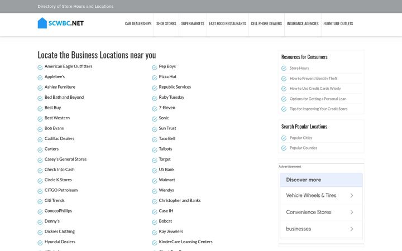402x251 pixels.
Task: Open the ConocoPhillips link
Action: coord(59,211)
